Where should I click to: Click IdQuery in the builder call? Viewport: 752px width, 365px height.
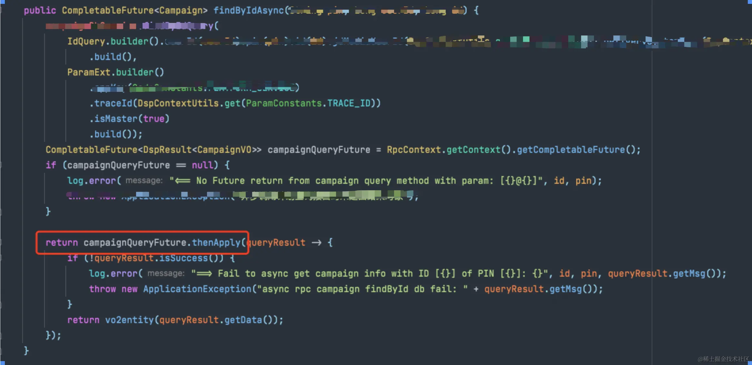click(86, 42)
